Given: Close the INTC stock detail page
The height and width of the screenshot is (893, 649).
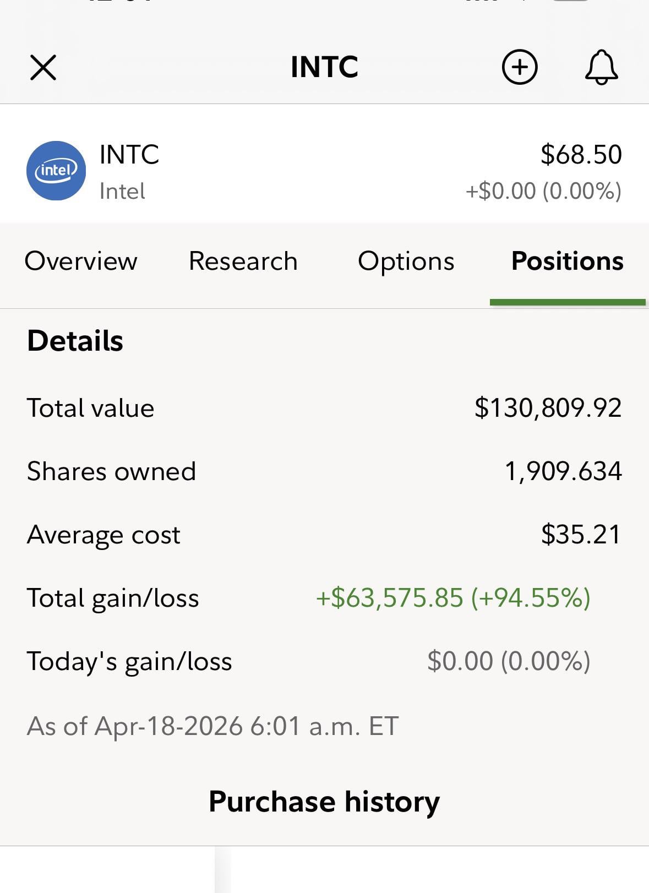Looking at the screenshot, I should click(43, 68).
